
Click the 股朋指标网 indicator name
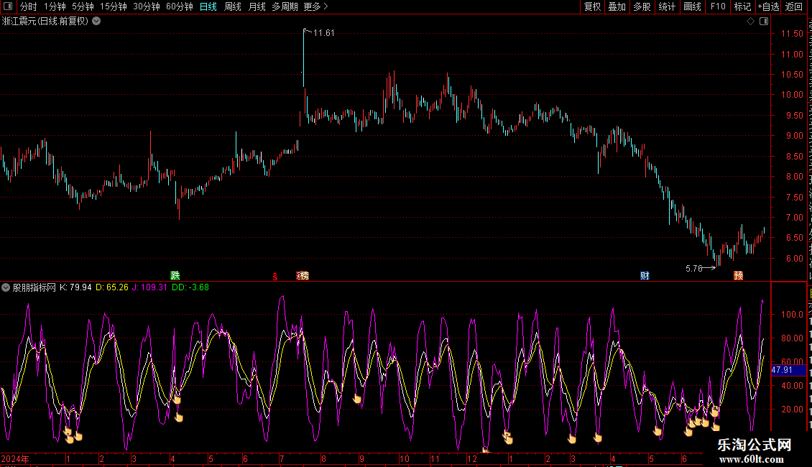34,287
